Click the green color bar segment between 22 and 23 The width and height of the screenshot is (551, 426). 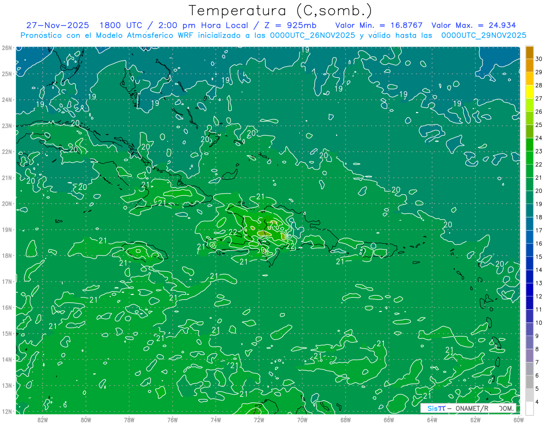(529, 158)
